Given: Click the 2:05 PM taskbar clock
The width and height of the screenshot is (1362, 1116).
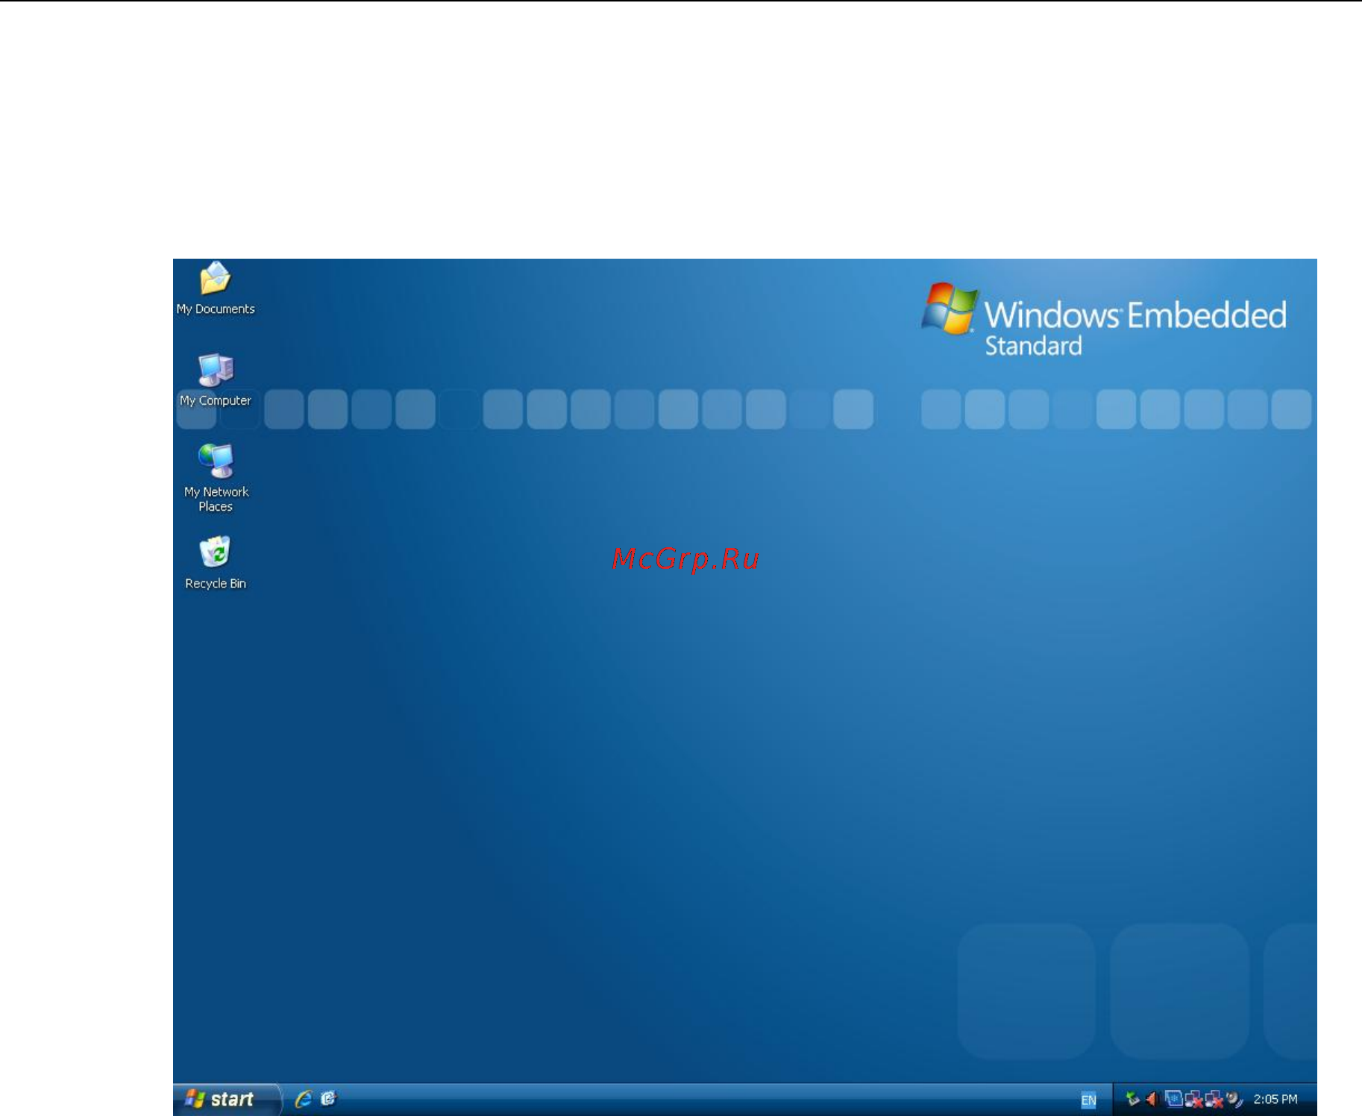Looking at the screenshot, I should 1275,1100.
